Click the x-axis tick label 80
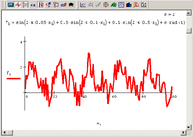The width and height of the screenshot is (193, 137). (x=143, y=97)
